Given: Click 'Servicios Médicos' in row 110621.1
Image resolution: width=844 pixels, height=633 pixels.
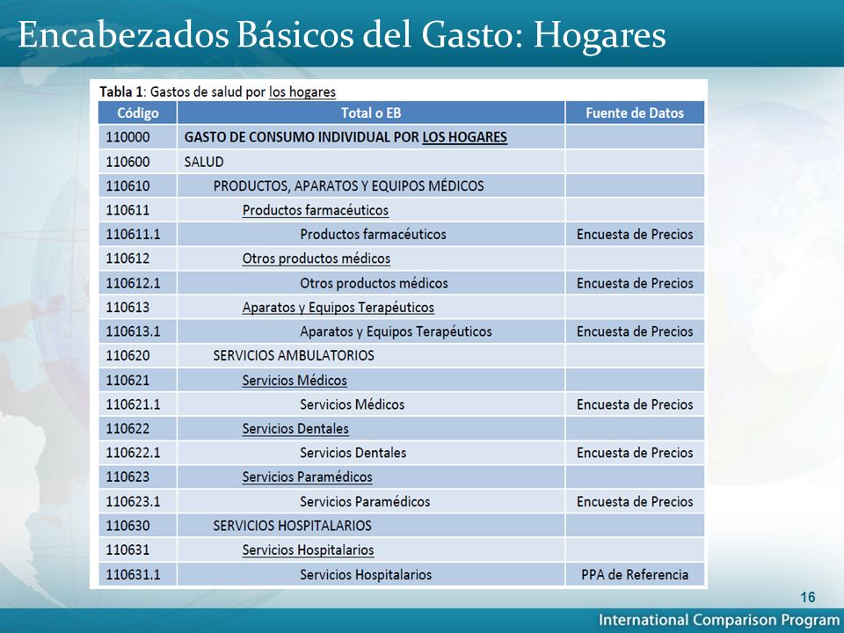Looking at the screenshot, I should [352, 404].
